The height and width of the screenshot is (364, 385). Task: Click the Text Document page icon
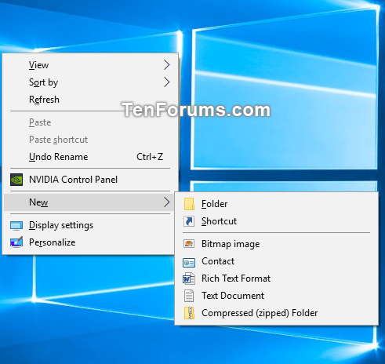(x=189, y=296)
